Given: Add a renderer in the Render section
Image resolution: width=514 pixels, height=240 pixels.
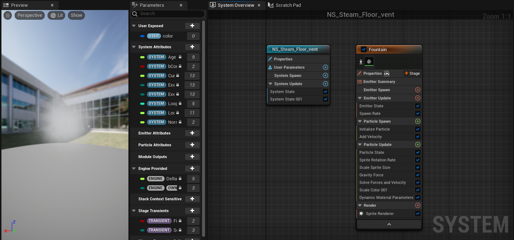Looking at the screenshot, I should coord(417,205).
